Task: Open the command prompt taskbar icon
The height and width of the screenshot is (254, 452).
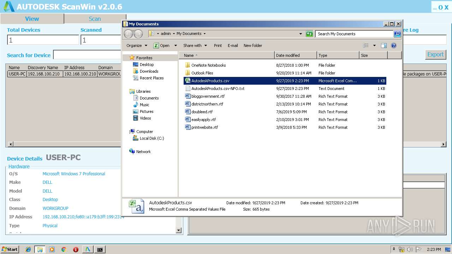Action: point(100,249)
